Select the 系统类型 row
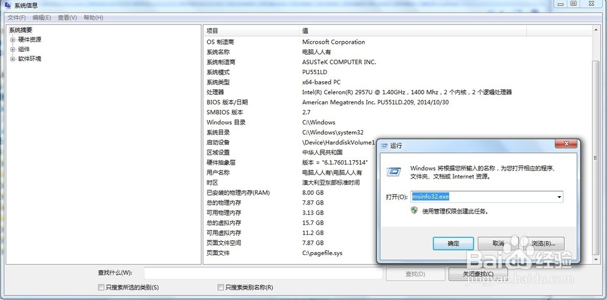The width and height of the screenshot is (607, 300). pyautogui.click(x=398, y=82)
